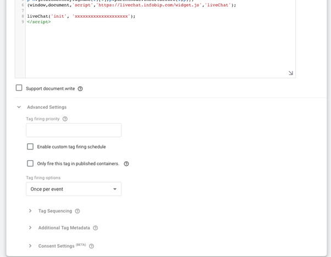Click help icon next to Tag Sequencing
The image size is (331, 257).
[78, 211]
